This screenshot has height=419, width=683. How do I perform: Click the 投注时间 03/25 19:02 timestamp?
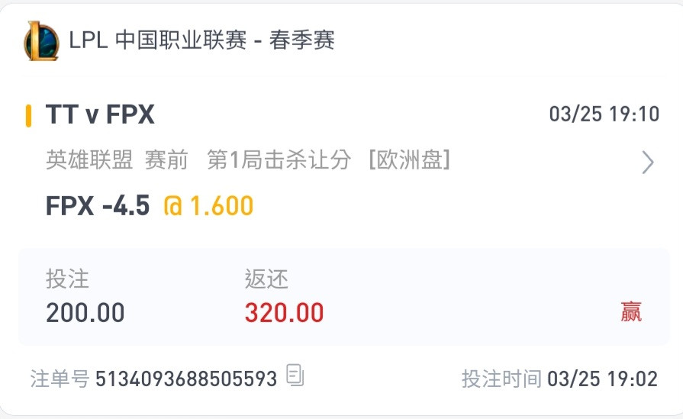pyautogui.click(x=559, y=379)
